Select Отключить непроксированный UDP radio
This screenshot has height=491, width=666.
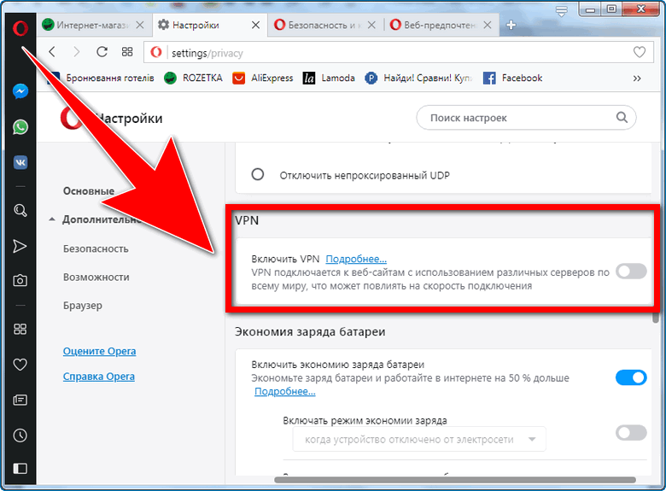point(257,174)
